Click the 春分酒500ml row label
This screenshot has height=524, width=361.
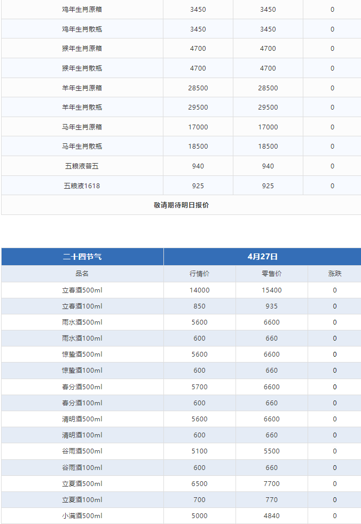(x=82, y=387)
